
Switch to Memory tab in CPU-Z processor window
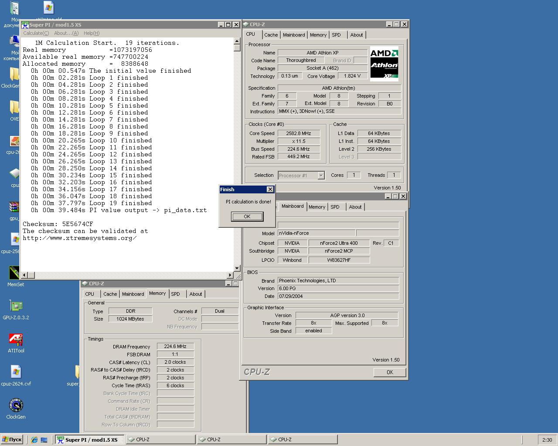pos(318,35)
